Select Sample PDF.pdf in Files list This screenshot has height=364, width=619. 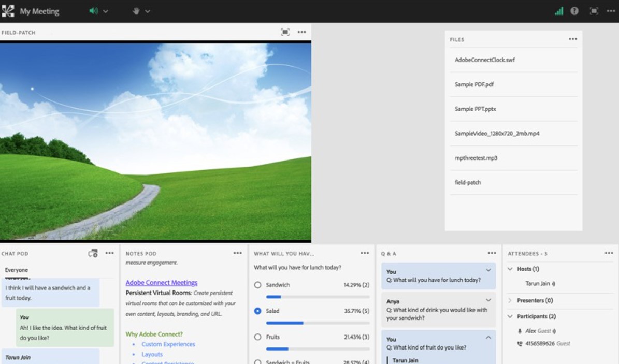[474, 84]
